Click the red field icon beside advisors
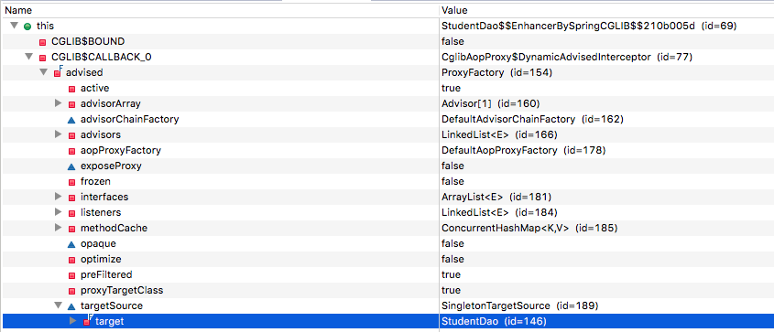Image resolution: width=774 pixels, height=332 pixels. (71, 135)
